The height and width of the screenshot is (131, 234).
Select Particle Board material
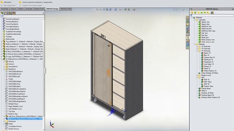click(x=206, y=88)
